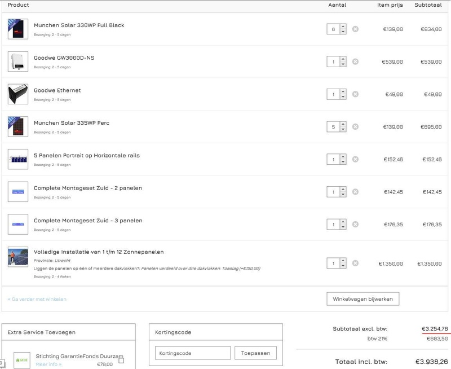Open Munchen Solar 330WP Full Black thumbnail
This screenshot has width=451, height=369.
[18, 29]
